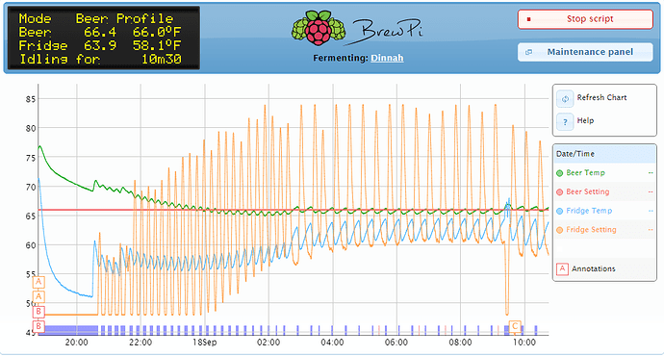Click the 85 label on the temperature axis

pyautogui.click(x=31, y=99)
